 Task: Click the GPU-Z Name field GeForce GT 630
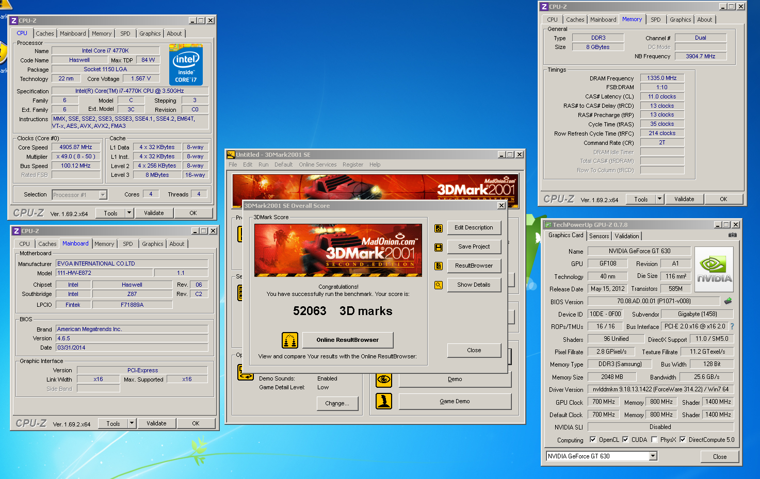639,251
